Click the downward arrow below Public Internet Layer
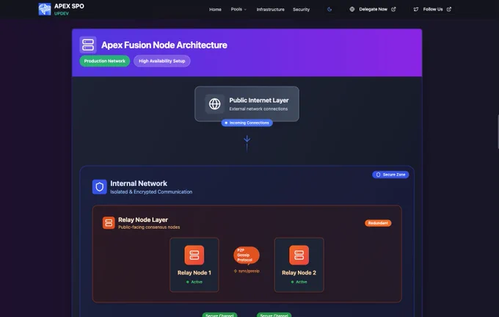 coord(247,143)
